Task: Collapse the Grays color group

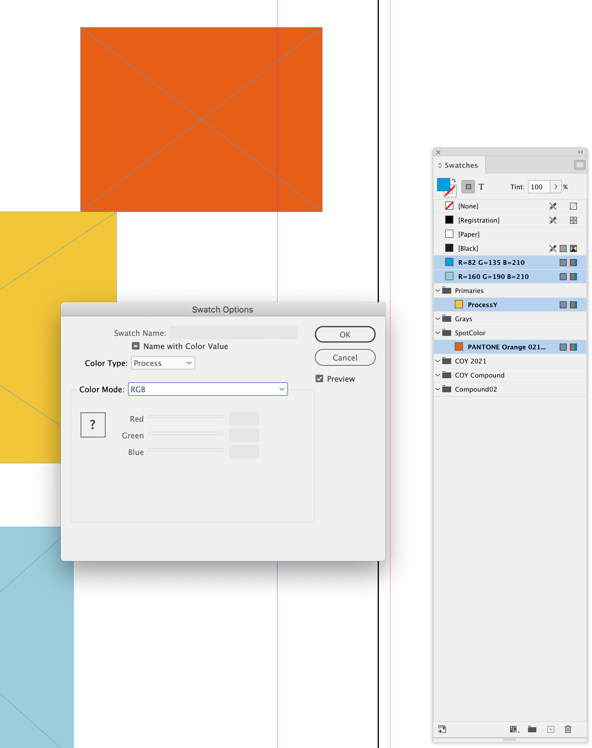Action: [438, 318]
